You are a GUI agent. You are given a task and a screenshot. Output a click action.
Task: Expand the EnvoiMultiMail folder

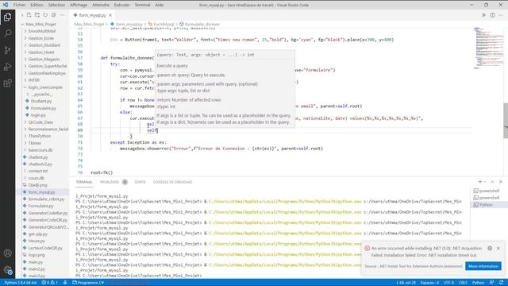coord(42,31)
